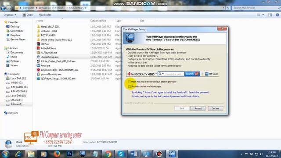Click the volume icon in system tray
Image resolution: width=281 pixels, height=158 pixels.
[x=261, y=154]
